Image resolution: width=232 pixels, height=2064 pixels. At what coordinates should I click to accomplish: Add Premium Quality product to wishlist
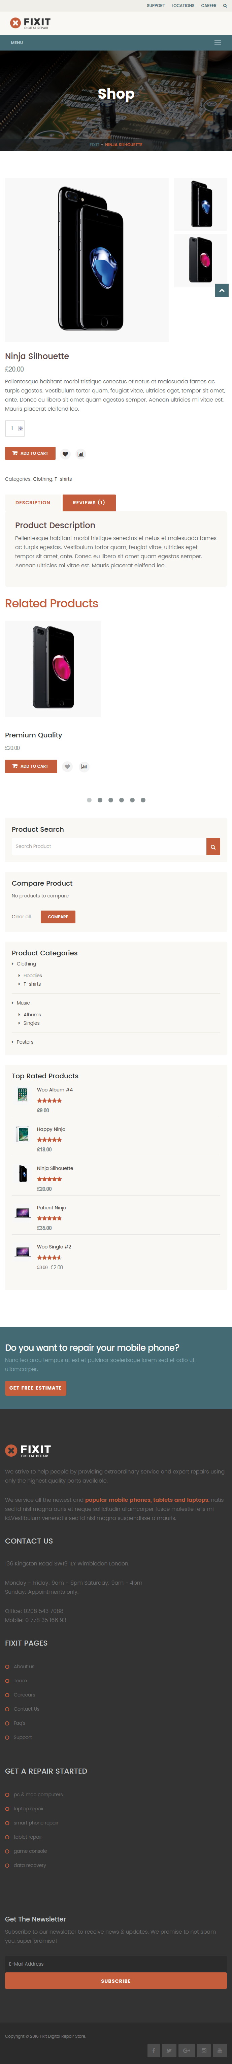(67, 766)
